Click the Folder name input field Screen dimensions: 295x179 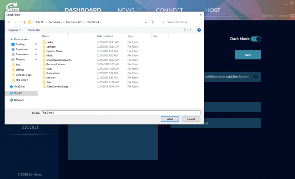[x=121, y=113]
